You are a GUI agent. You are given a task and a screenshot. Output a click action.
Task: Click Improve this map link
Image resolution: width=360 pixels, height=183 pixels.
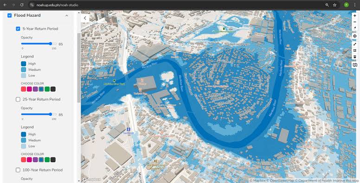tap(345, 181)
